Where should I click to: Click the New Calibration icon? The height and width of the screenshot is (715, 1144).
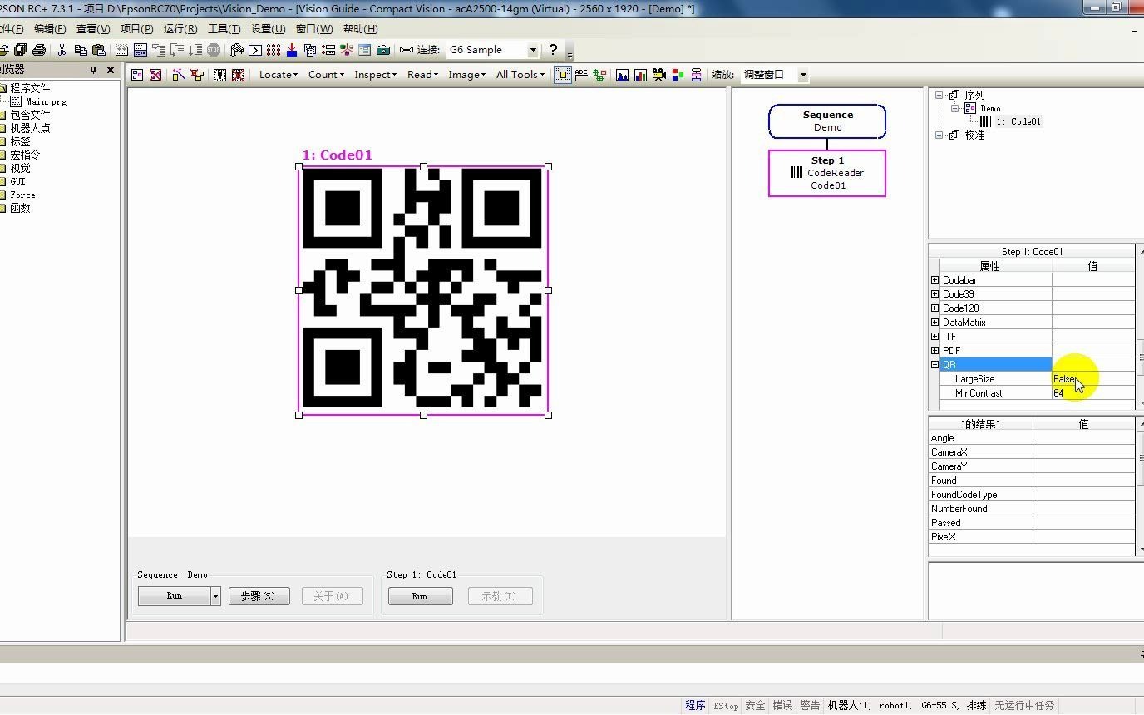tap(219, 75)
